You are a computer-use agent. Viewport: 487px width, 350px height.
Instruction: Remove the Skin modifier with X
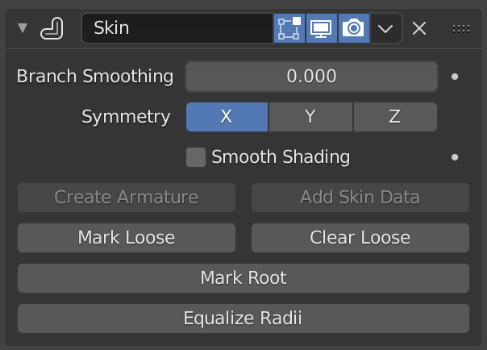[419, 28]
